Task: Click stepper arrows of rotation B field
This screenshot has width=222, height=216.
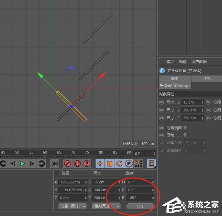Action: point(153,198)
